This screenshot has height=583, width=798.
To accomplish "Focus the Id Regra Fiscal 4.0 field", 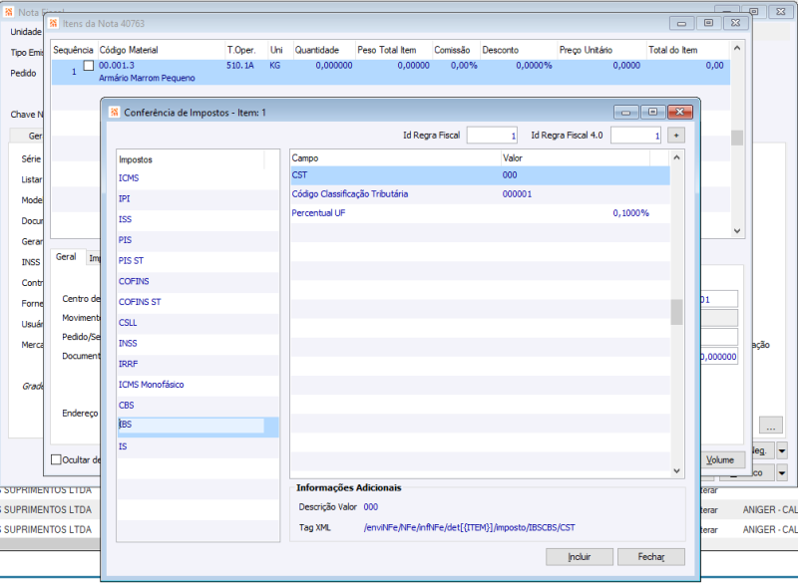I will (635, 136).
